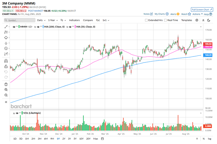Open the Compare menu
Image resolution: width=217 pixels, height=144 pixels.
click(x=88, y=20)
